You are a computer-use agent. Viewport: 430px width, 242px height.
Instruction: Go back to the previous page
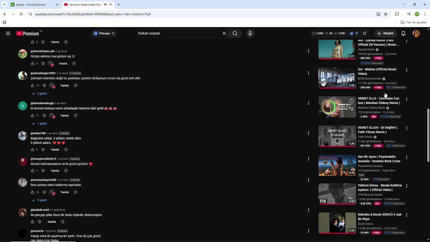pos(5,14)
